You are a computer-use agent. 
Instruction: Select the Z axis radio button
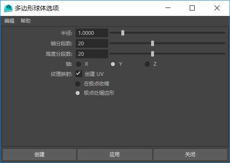tap(147, 64)
